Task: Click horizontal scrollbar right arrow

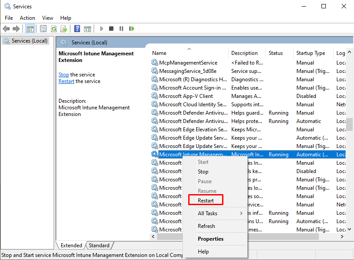Action: [342, 236]
